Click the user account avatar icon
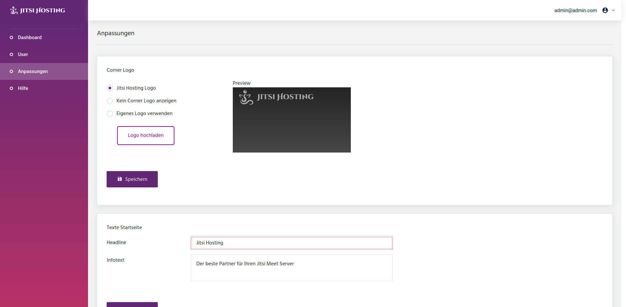626x307 pixels. [x=605, y=10]
